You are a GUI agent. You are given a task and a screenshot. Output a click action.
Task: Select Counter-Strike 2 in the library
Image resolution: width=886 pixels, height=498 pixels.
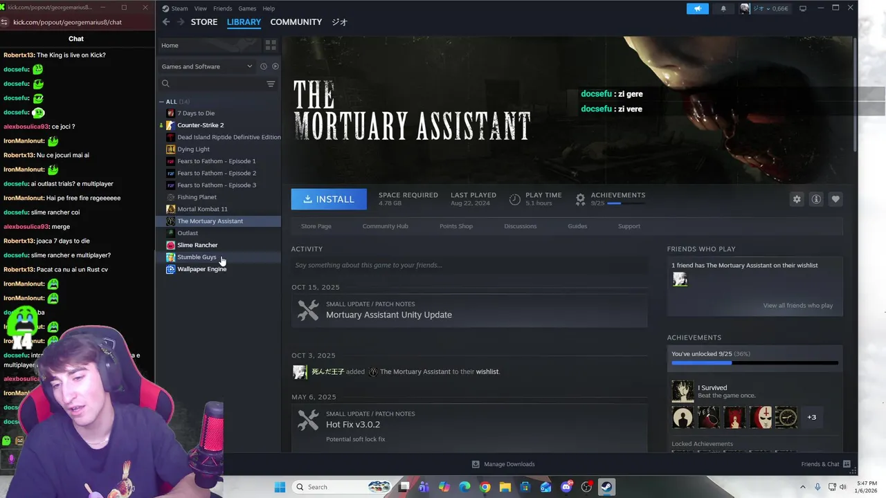(201, 125)
